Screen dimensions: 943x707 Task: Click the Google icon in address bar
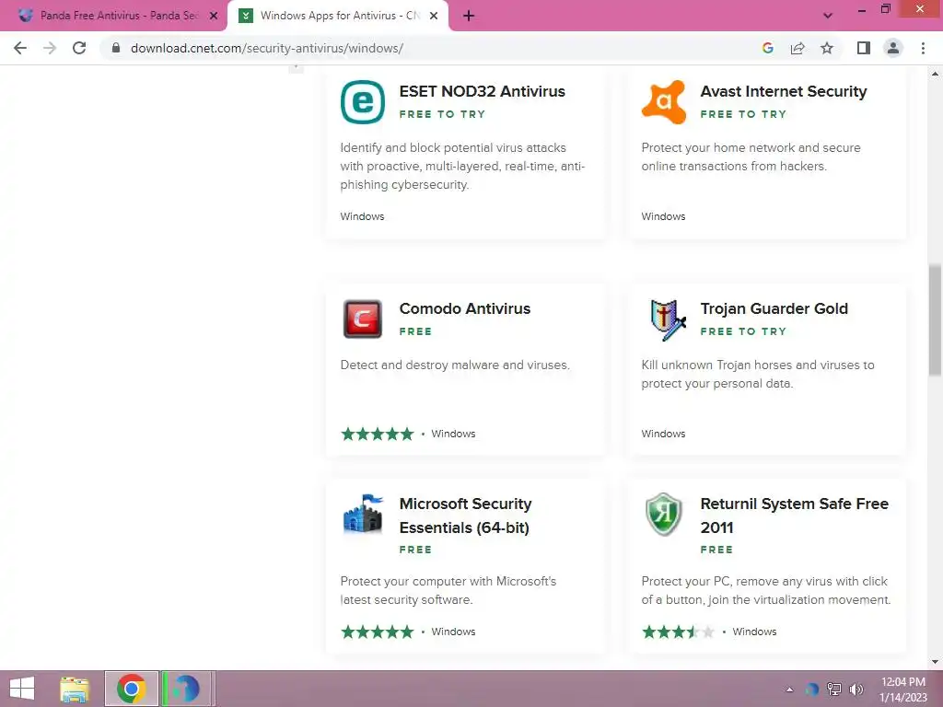pos(767,48)
